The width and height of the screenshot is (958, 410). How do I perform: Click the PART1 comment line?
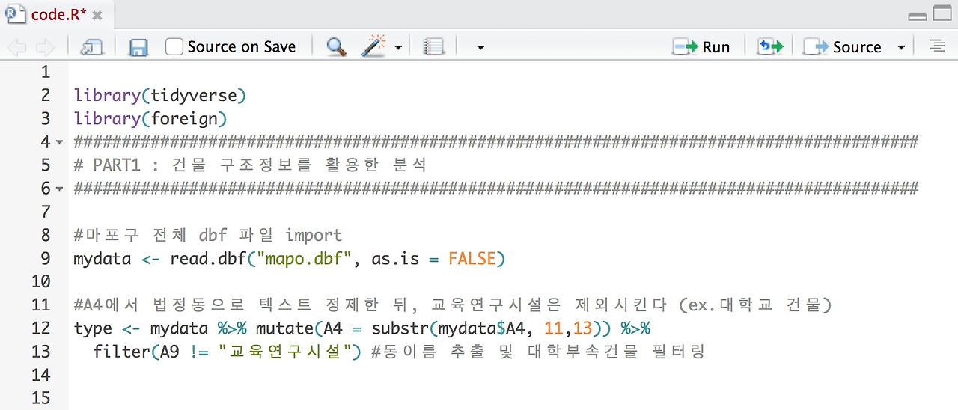[x=250, y=165]
